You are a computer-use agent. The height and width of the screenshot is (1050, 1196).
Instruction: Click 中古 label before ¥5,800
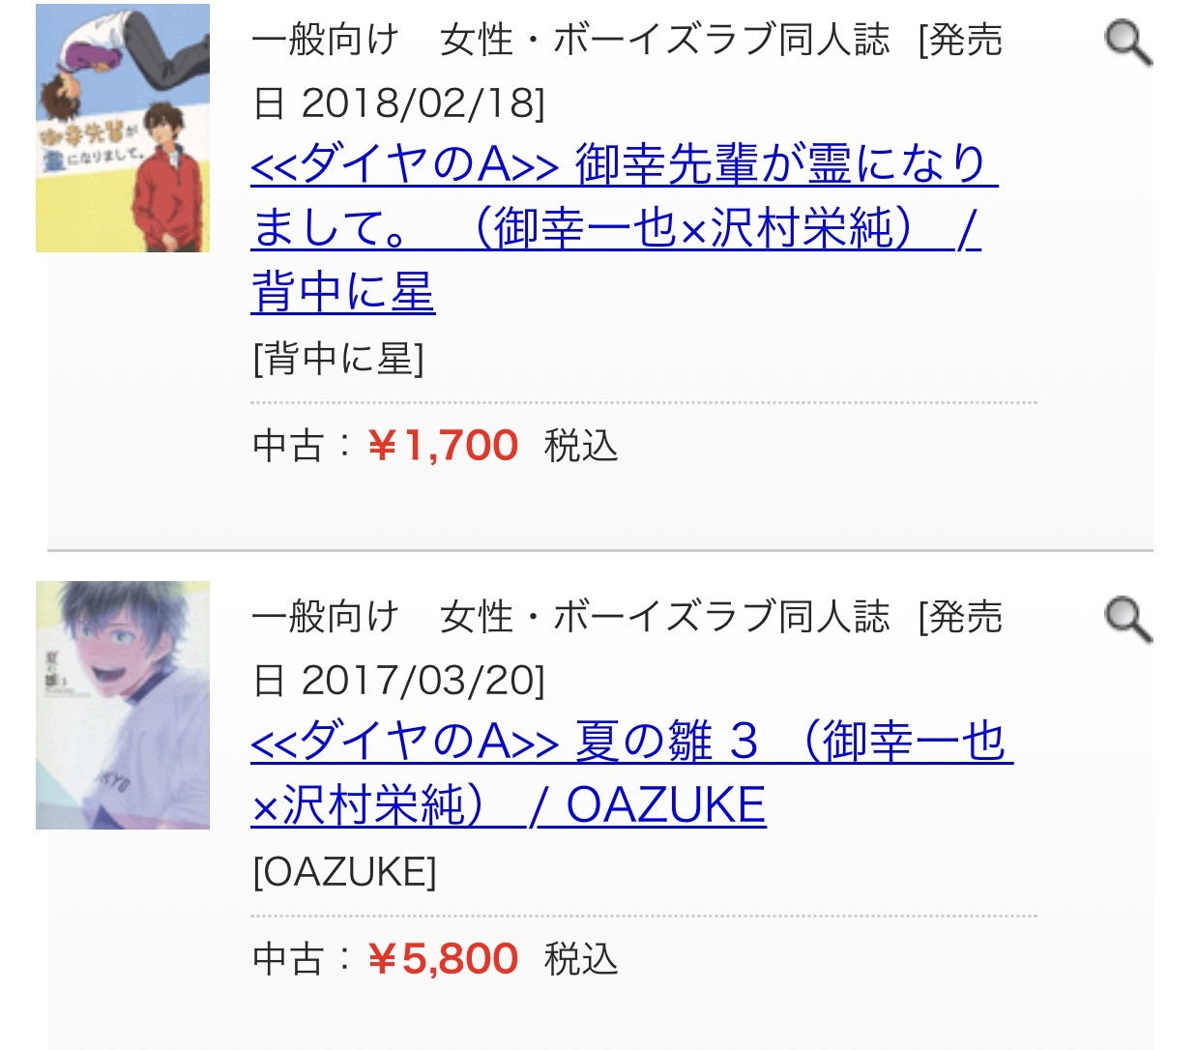[287, 959]
